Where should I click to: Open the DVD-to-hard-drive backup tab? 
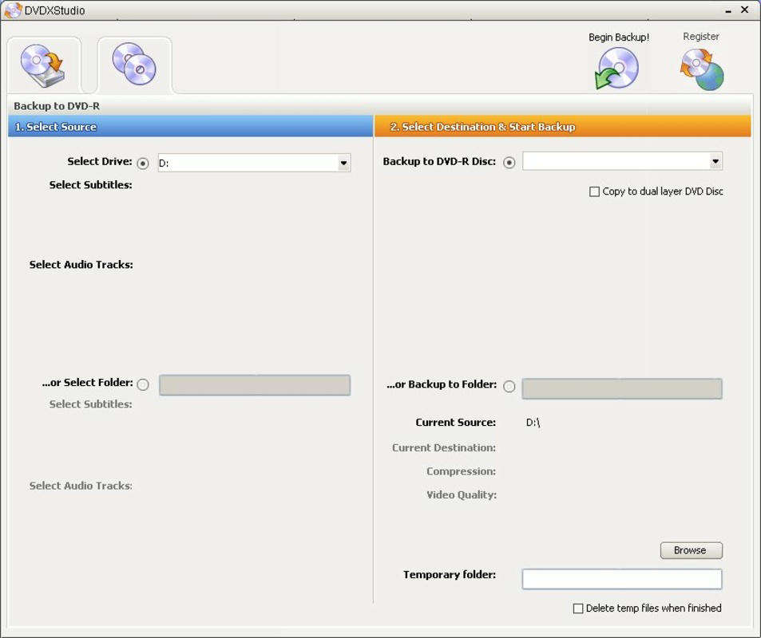click(43, 65)
